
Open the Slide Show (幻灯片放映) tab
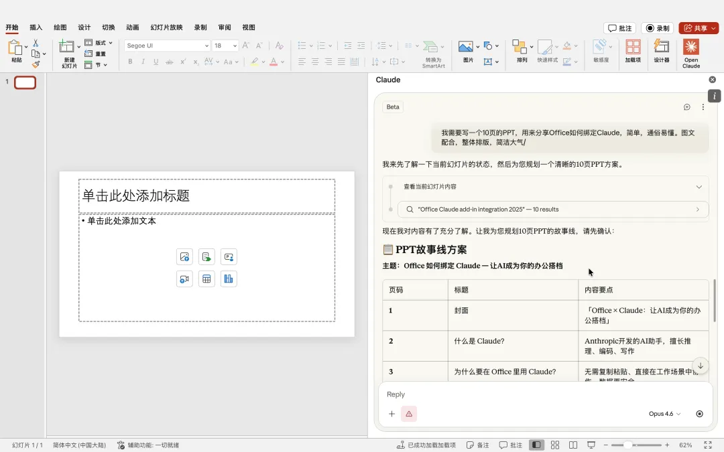point(166,27)
